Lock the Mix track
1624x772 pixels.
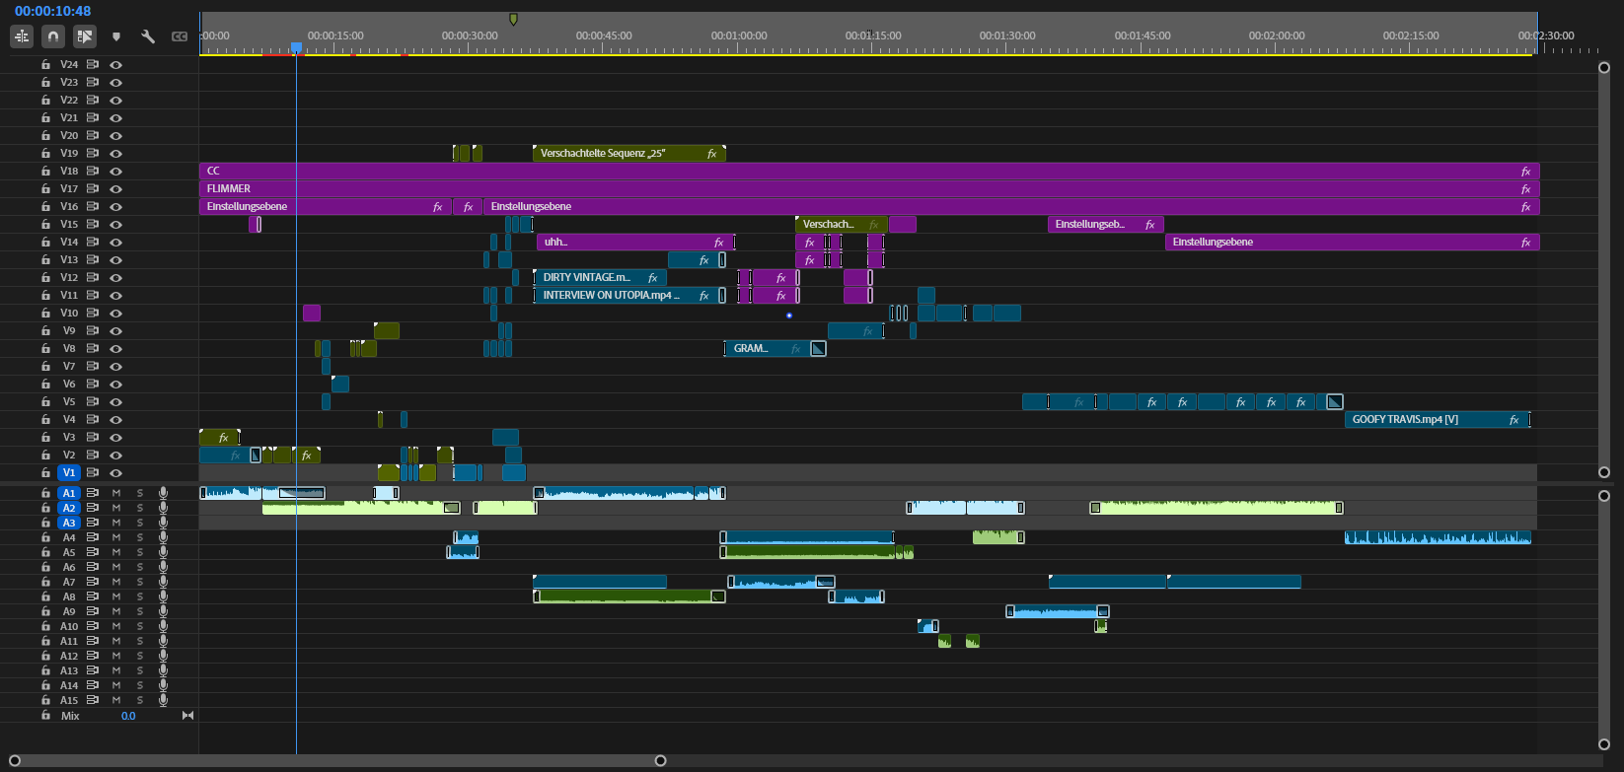click(45, 716)
